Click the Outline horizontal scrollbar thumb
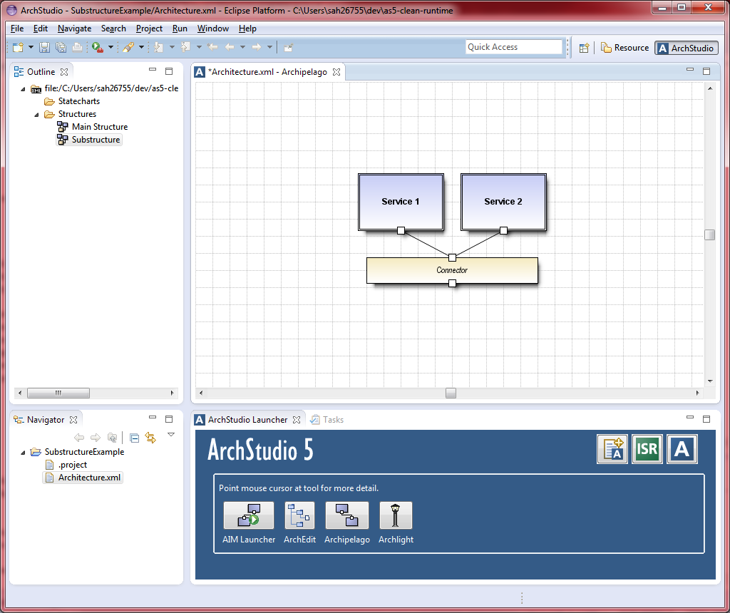 click(58, 393)
